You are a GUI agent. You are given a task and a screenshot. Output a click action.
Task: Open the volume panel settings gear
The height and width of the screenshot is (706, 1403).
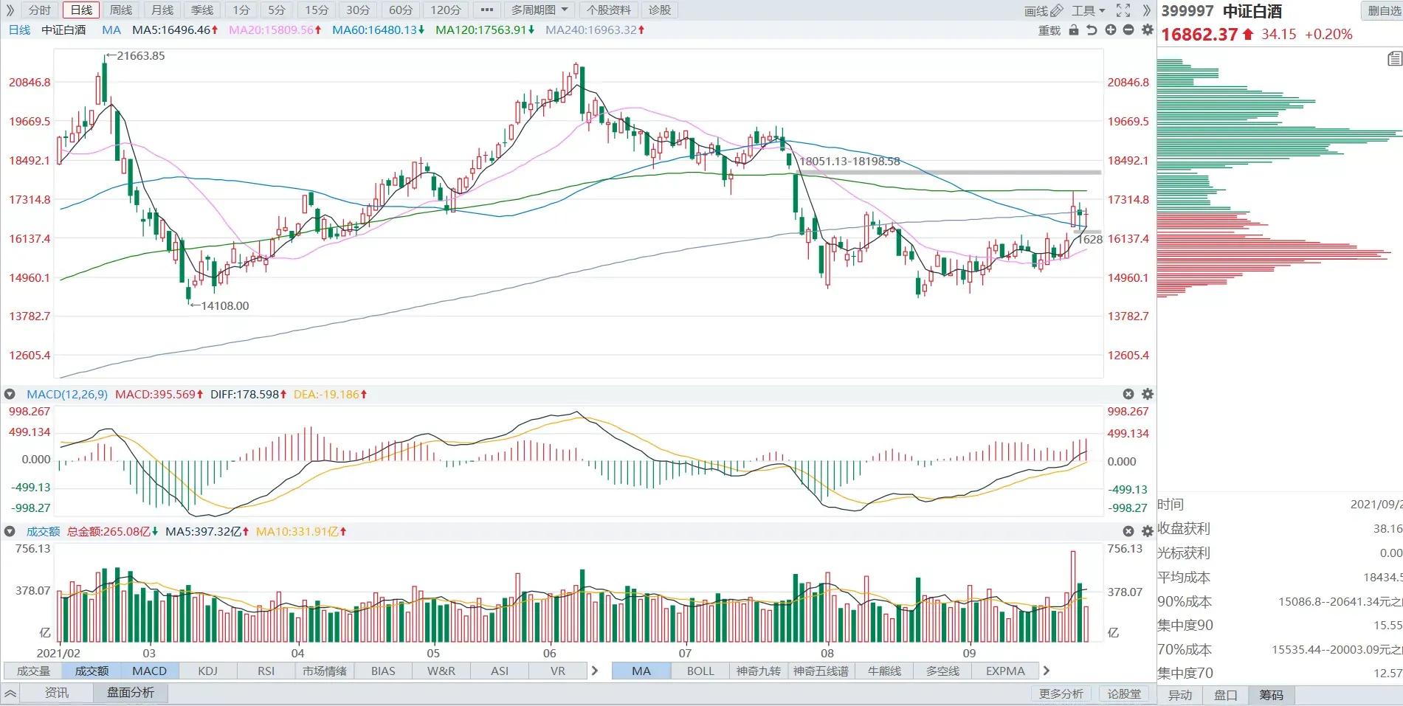(1147, 531)
